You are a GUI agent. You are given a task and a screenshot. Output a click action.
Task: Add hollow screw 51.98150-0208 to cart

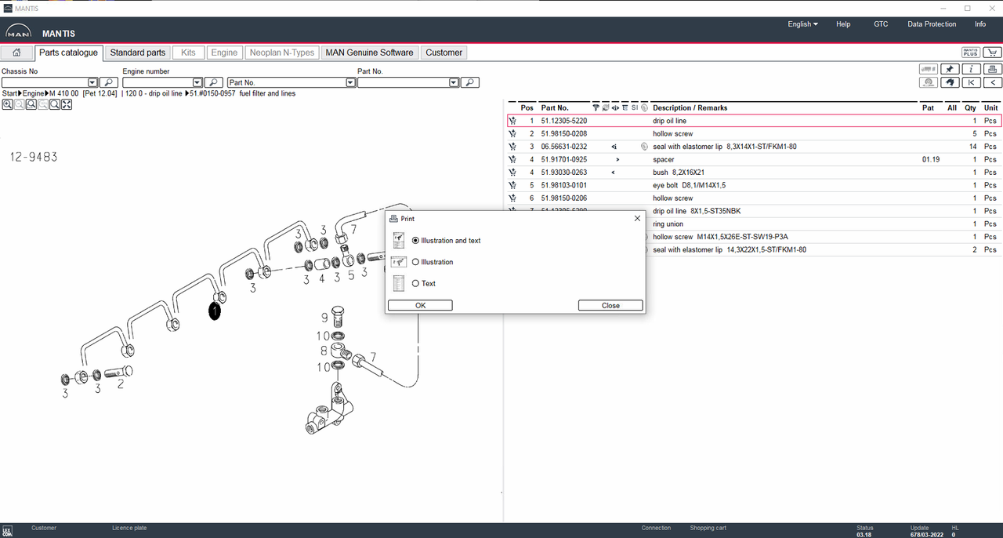click(512, 134)
